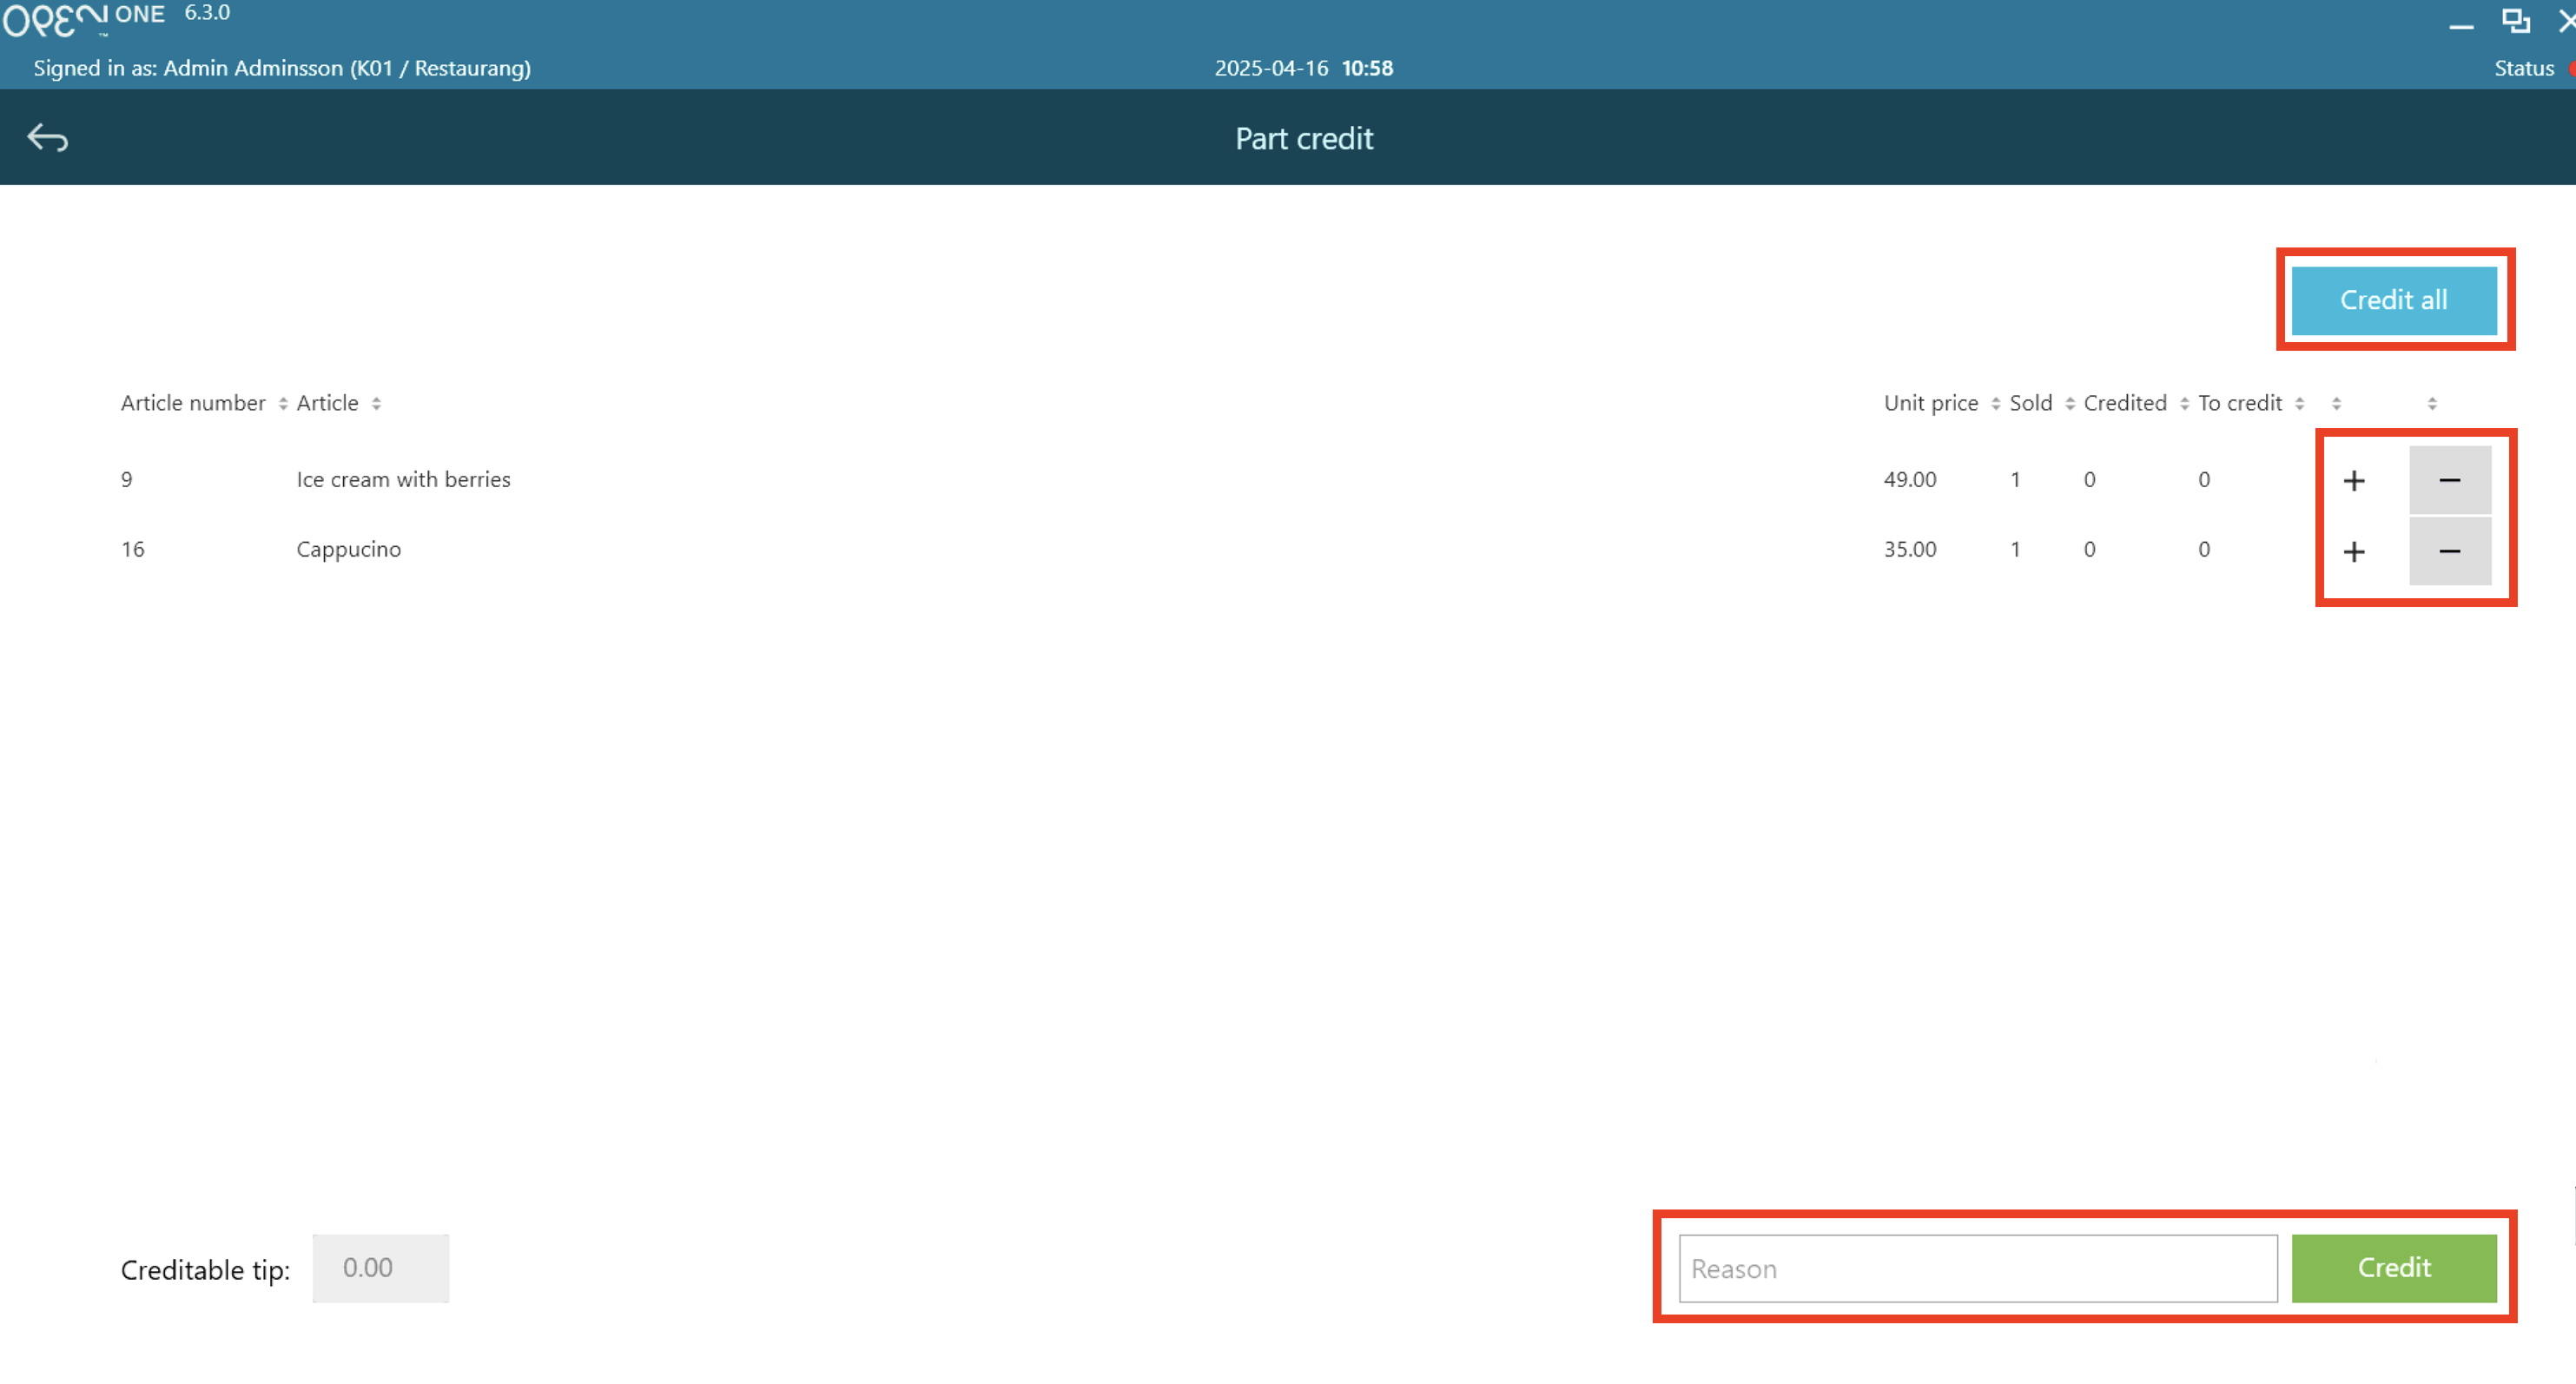Click the green Credit button
This screenshot has width=2576, height=1384.
(x=2393, y=1268)
